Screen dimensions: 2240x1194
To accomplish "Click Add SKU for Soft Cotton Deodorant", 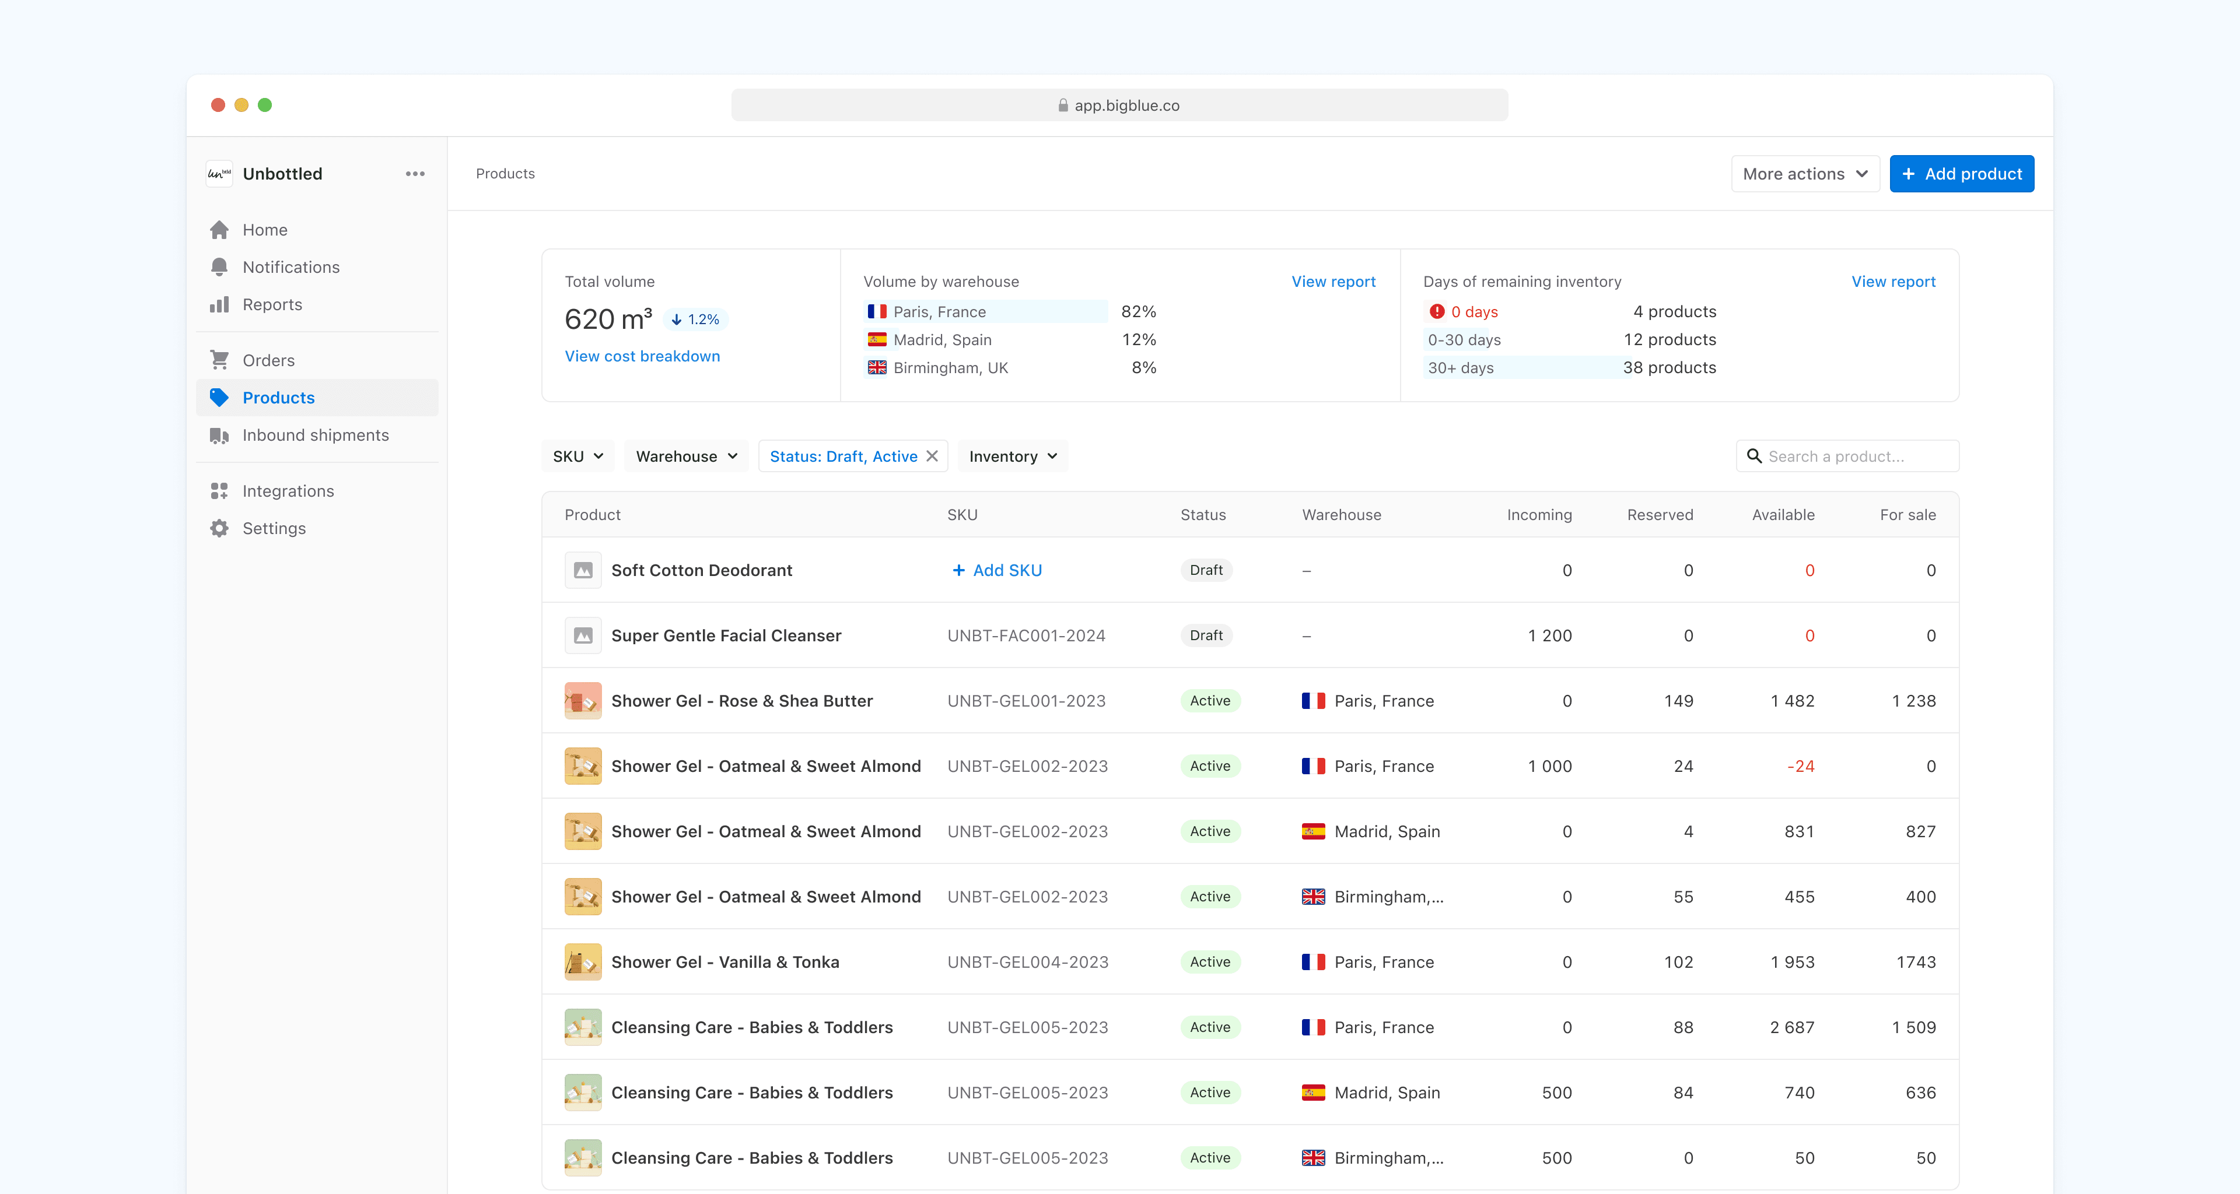I will point(996,570).
